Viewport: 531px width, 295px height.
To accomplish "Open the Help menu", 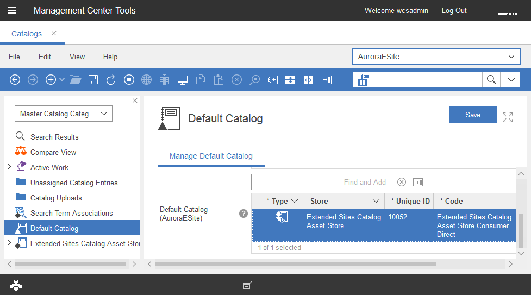I will (x=110, y=57).
